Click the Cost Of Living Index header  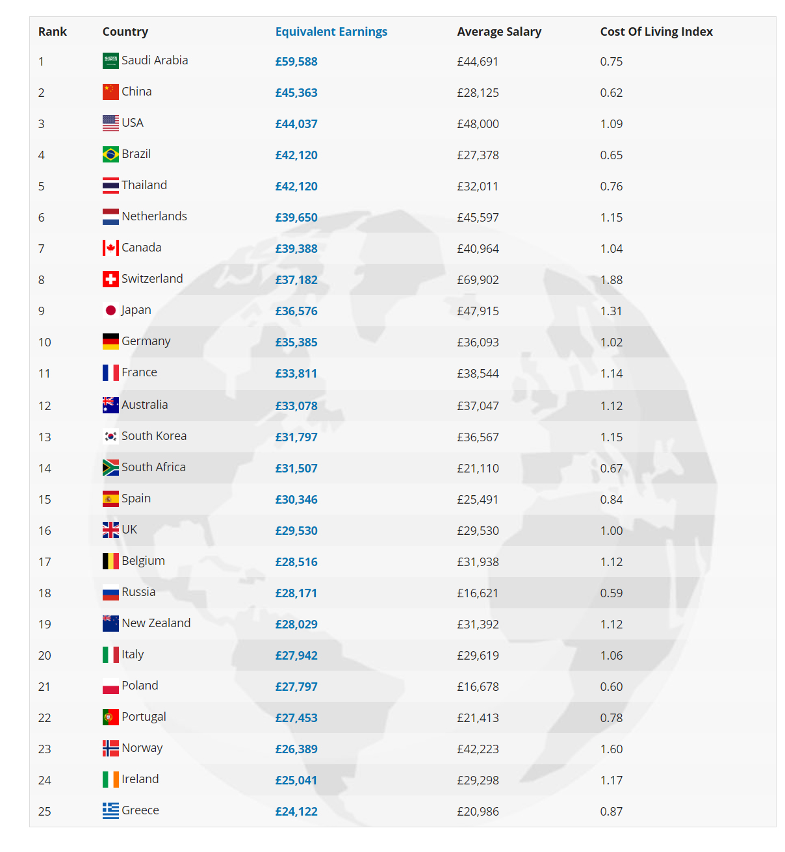point(656,32)
